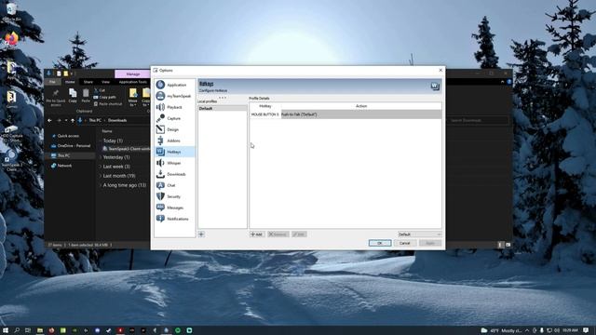
Task: Open the Capture settings section
Action: click(x=175, y=118)
